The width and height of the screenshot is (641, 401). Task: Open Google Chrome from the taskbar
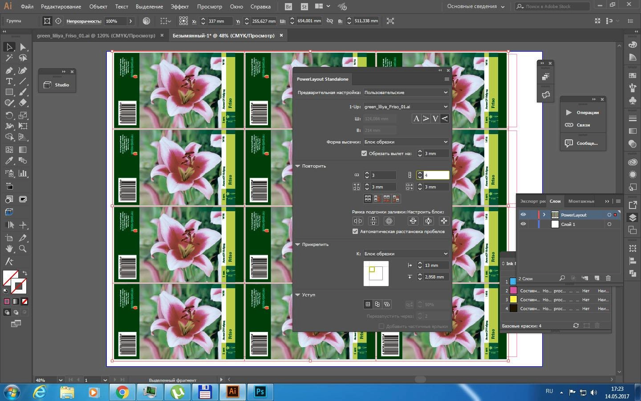122,392
